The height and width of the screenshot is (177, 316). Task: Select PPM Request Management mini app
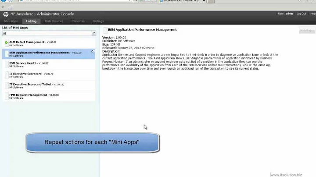coord(49,96)
